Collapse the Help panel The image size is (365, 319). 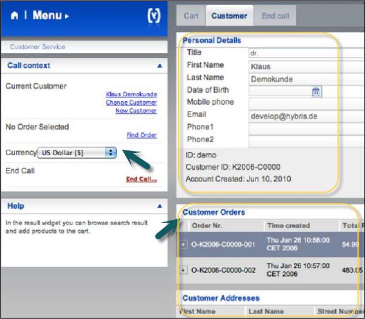(x=159, y=206)
